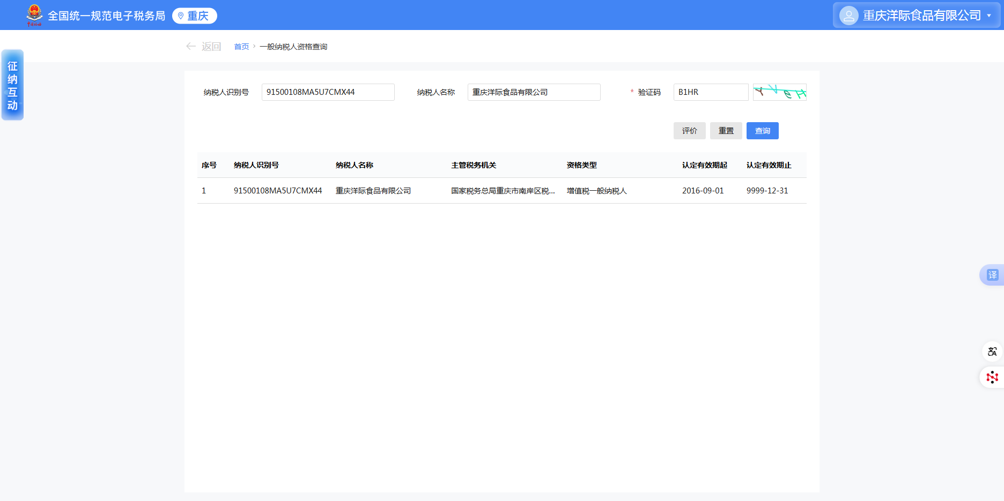Open the translate floating icon
Image resolution: width=1004 pixels, height=501 pixels.
click(x=992, y=275)
